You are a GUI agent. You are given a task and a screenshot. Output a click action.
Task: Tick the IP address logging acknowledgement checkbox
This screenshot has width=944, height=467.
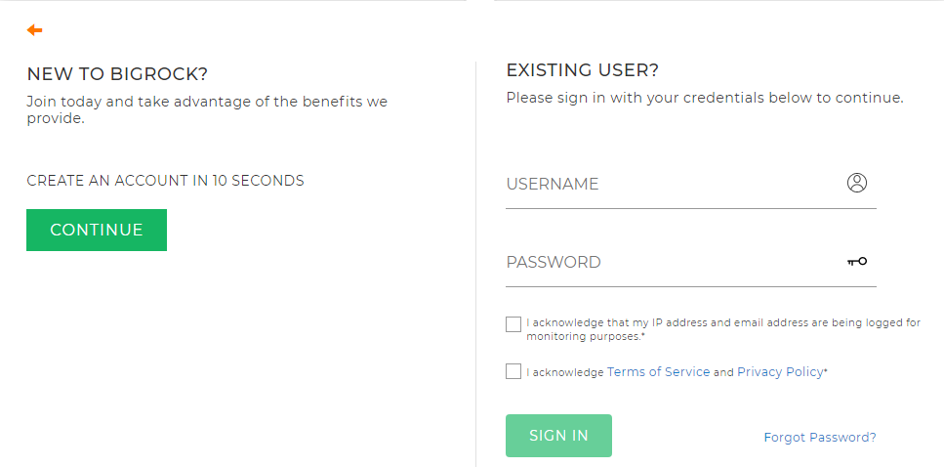click(513, 324)
